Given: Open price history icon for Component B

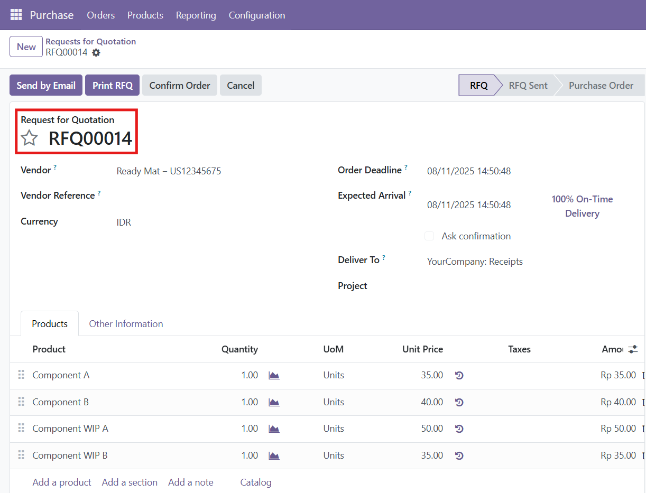Looking at the screenshot, I should (459, 402).
